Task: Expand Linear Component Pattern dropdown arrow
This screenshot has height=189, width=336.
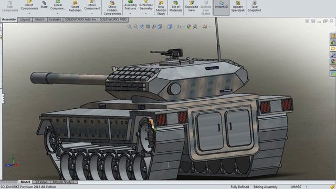Action: [58, 14]
